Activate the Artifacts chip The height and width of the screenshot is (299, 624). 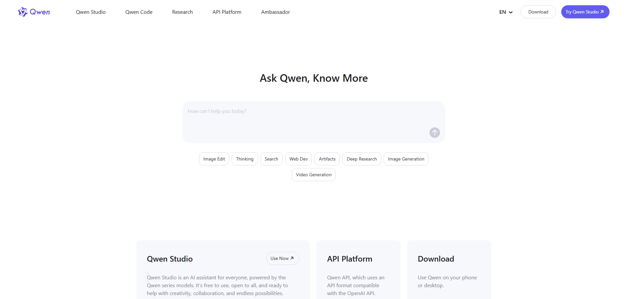(x=327, y=159)
